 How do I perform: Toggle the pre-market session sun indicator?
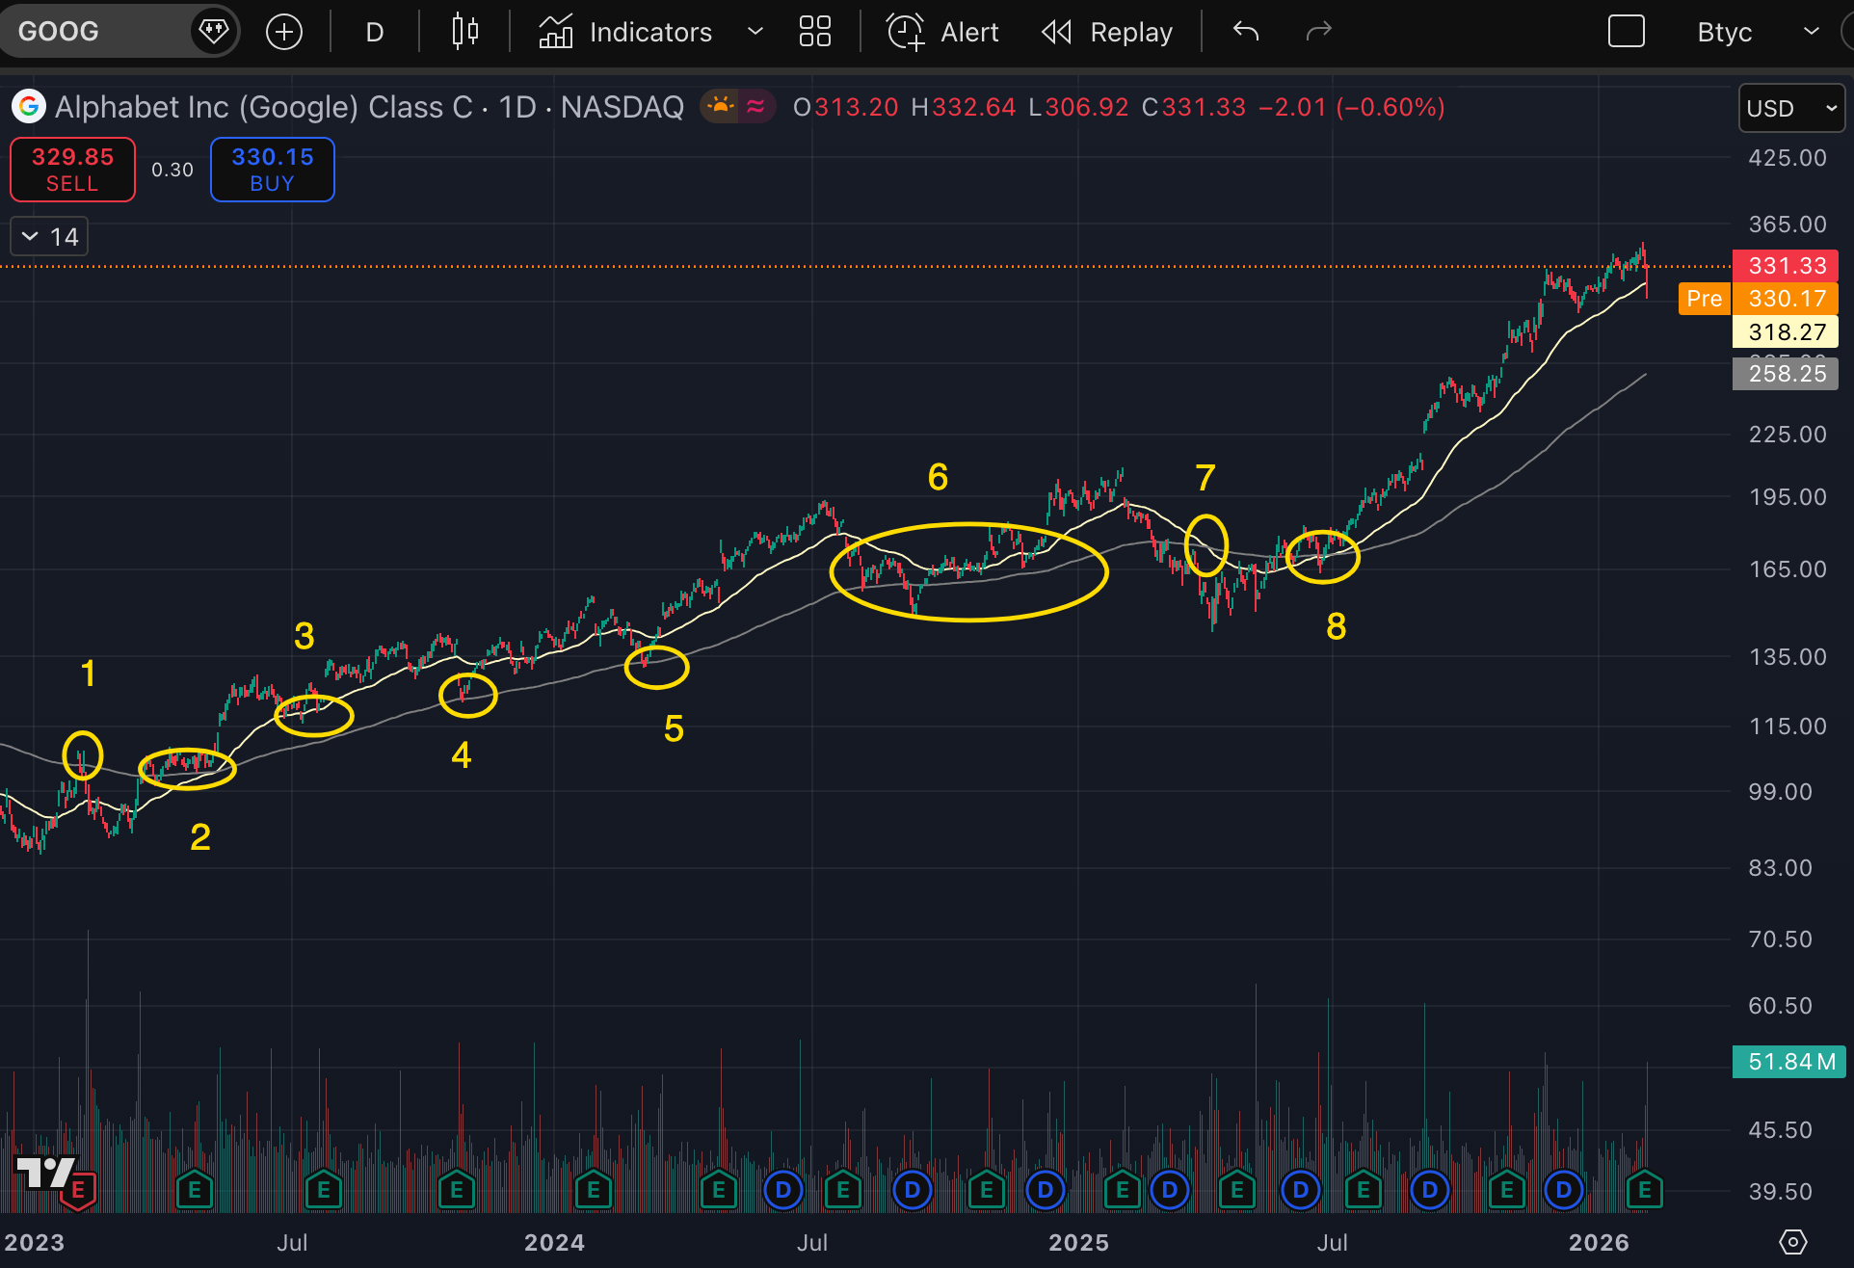pos(720,106)
